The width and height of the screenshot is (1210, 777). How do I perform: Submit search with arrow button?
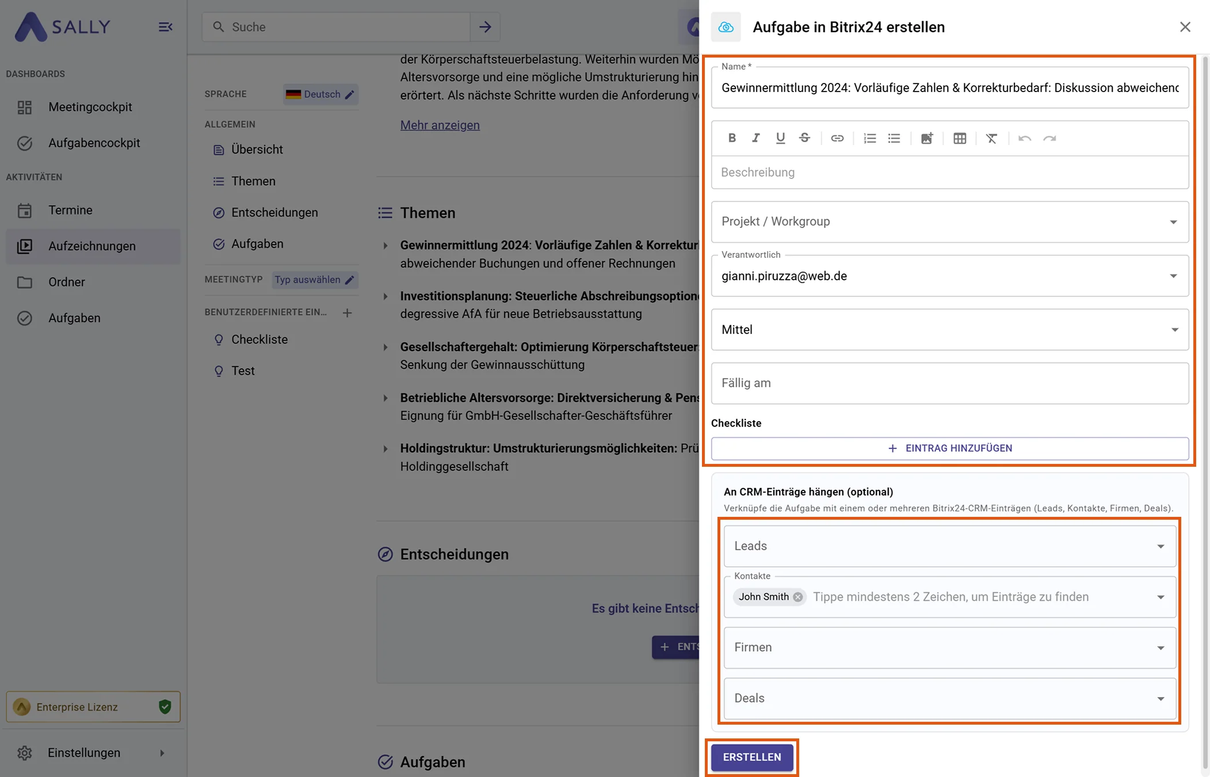pos(485,27)
